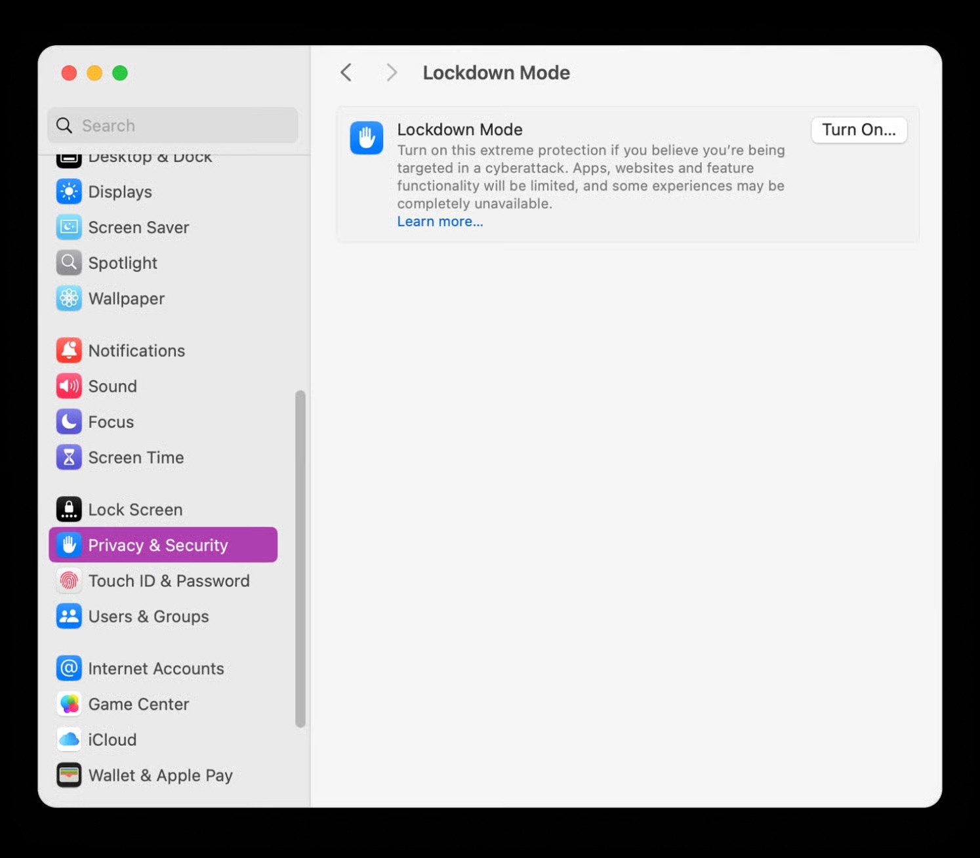The width and height of the screenshot is (980, 858).
Task: Click the Lockdown Mode page title
Action: [497, 73]
